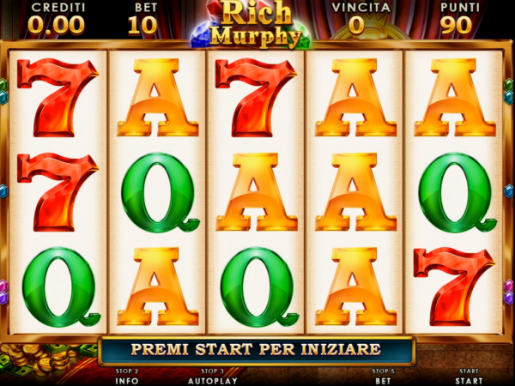Click the START button
The image size is (515, 386).
tap(469, 381)
